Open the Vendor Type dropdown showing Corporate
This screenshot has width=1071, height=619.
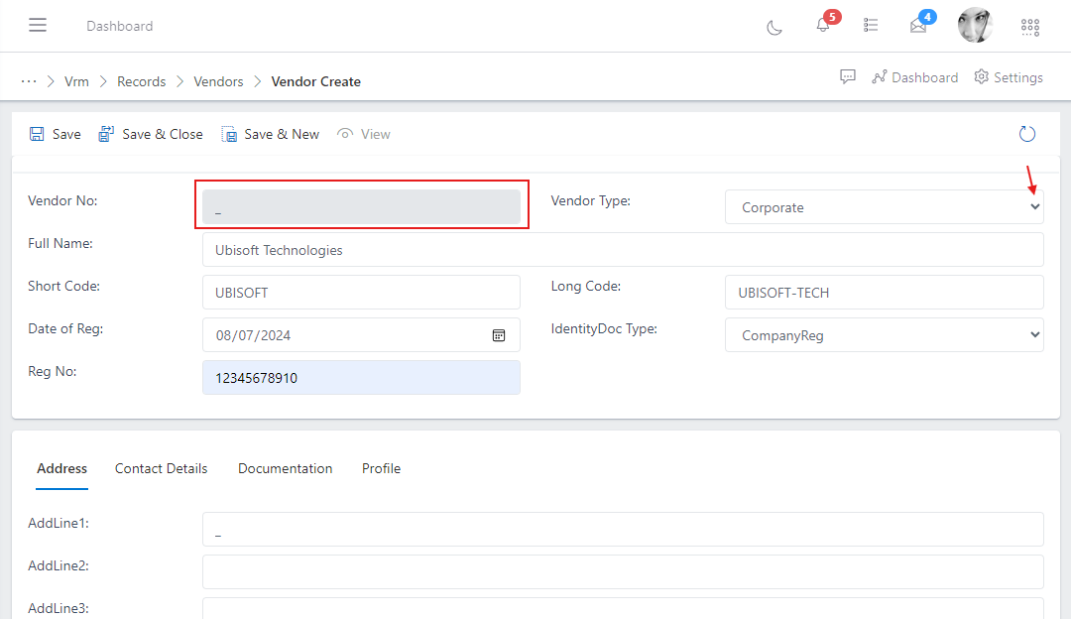coord(884,206)
